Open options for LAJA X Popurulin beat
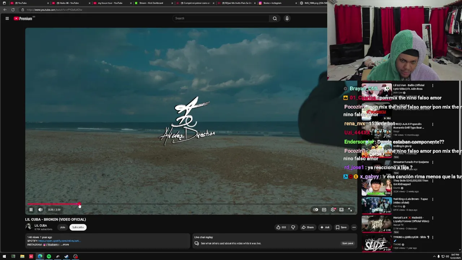This screenshot has width=462, height=260. pos(433,124)
